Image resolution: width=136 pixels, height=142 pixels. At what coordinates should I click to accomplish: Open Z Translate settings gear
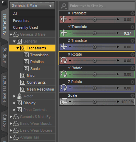click(x=133, y=41)
